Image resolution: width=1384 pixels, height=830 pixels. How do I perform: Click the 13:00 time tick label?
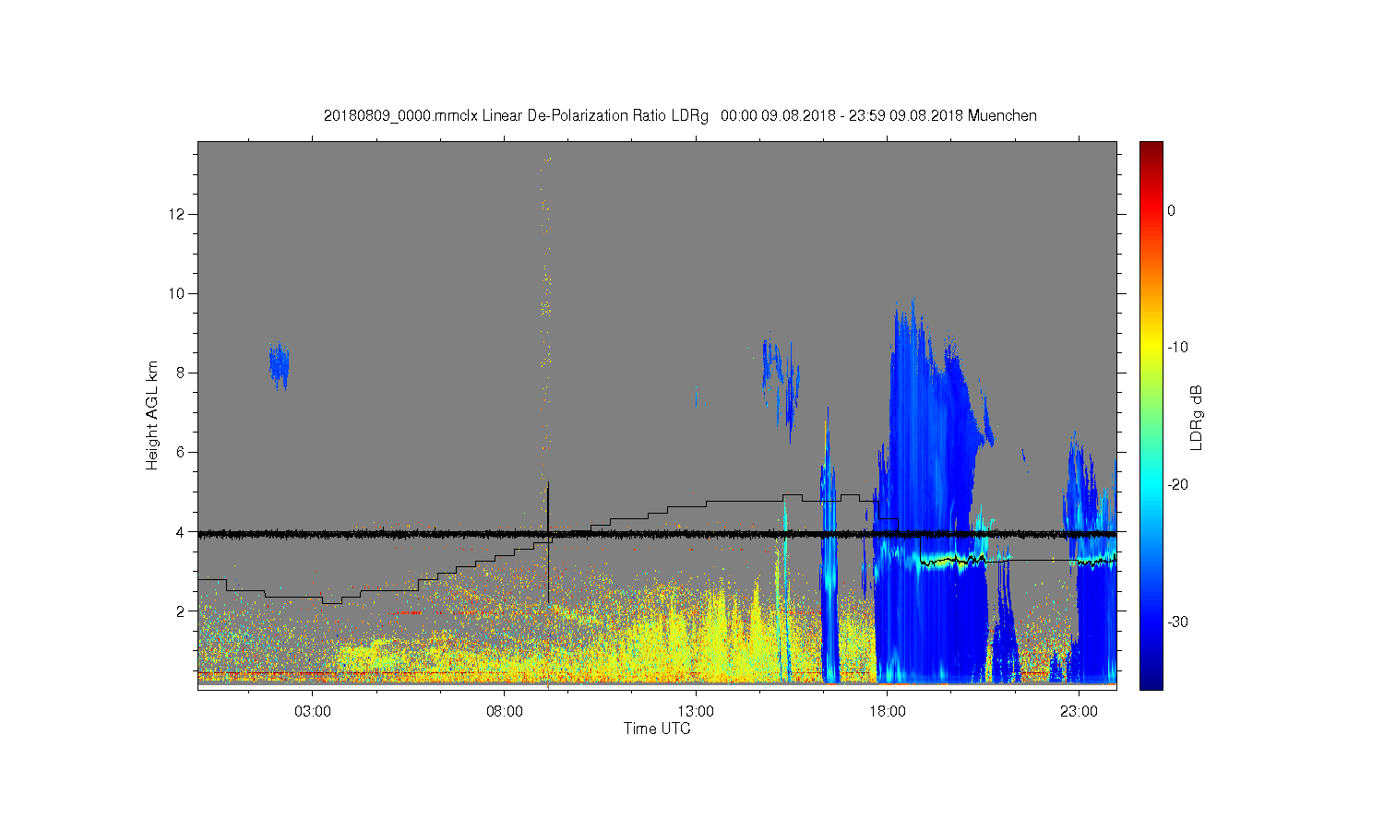pos(696,712)
